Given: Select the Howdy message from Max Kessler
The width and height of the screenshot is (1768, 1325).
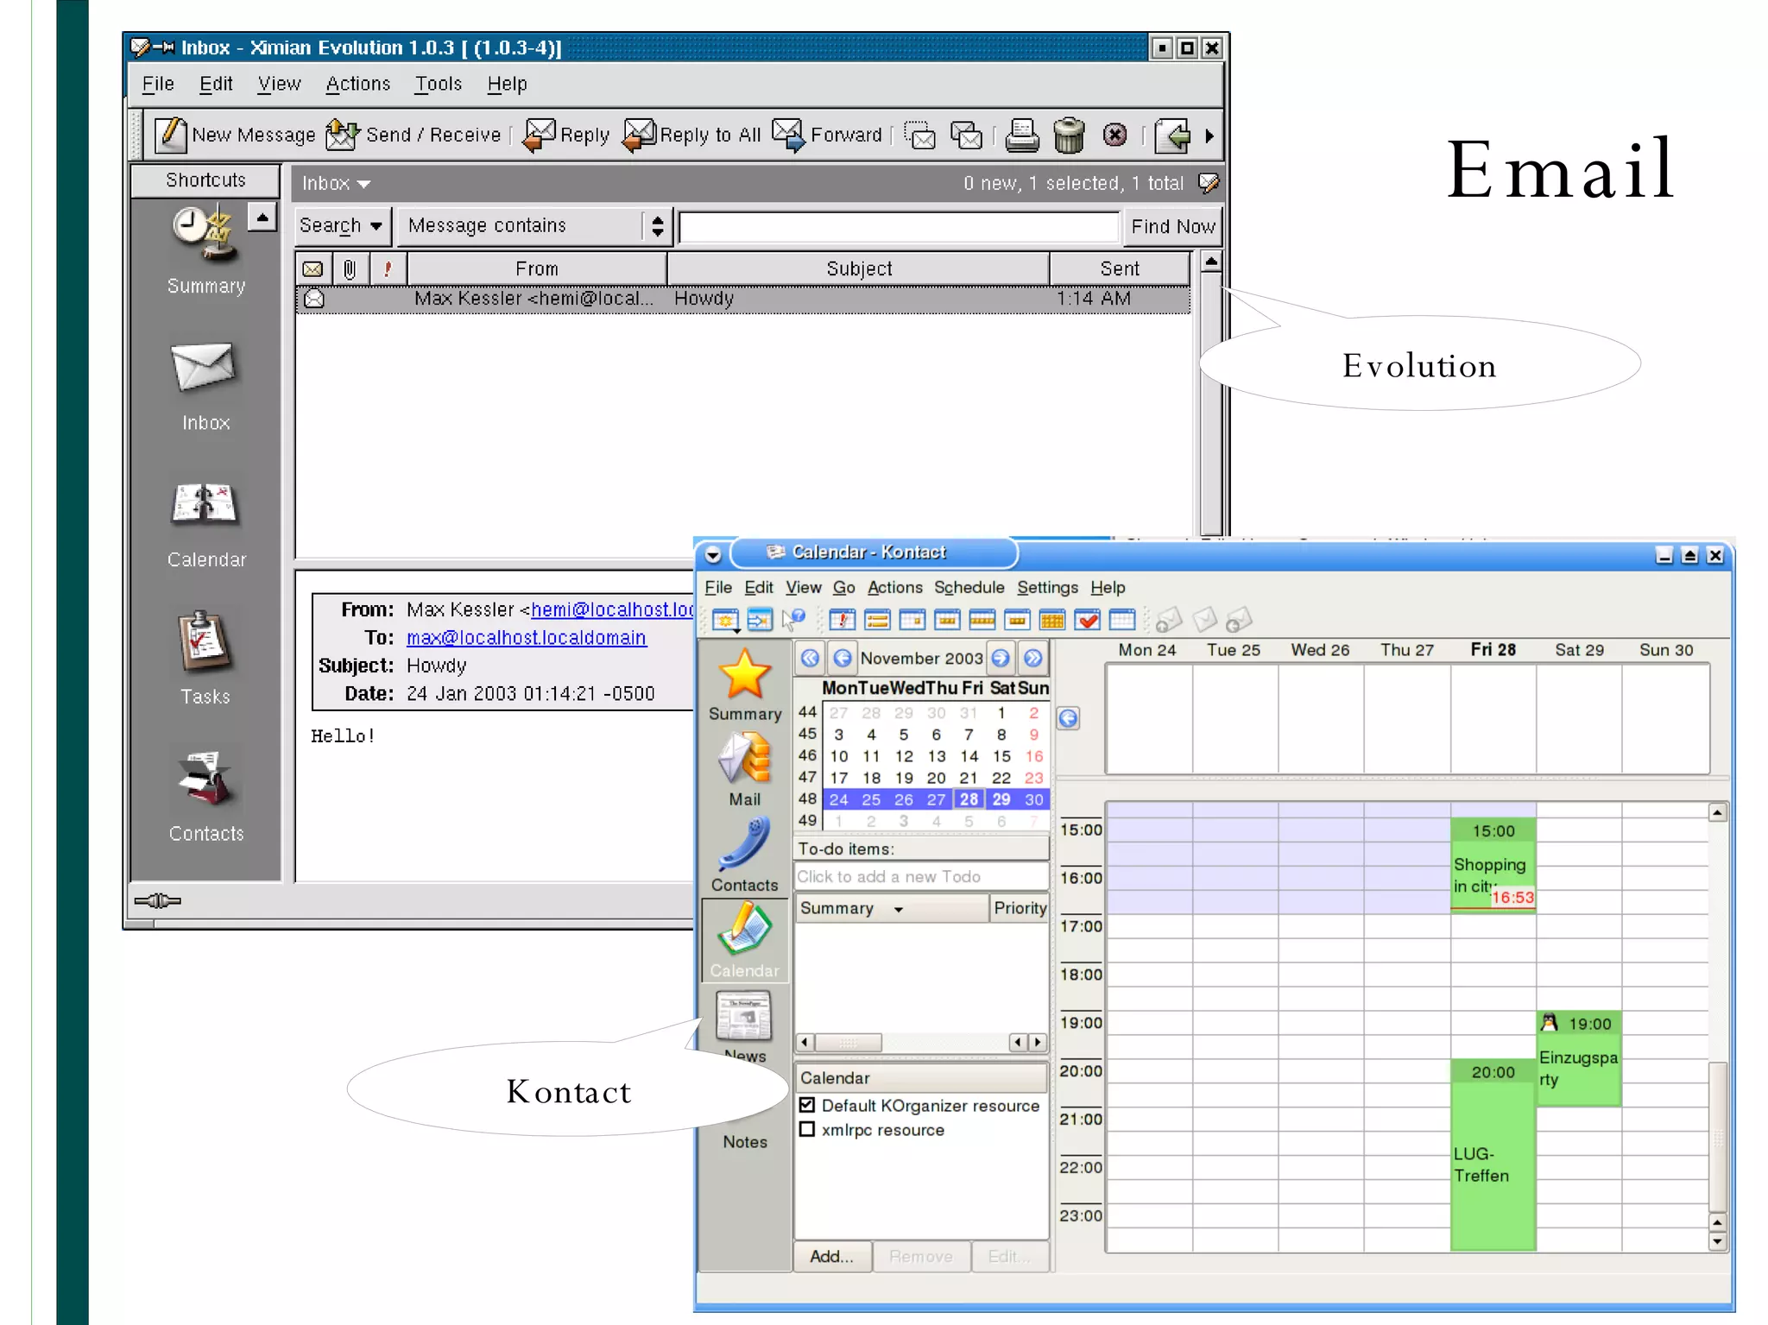Looking at the screenshot, I should point(742,299).
